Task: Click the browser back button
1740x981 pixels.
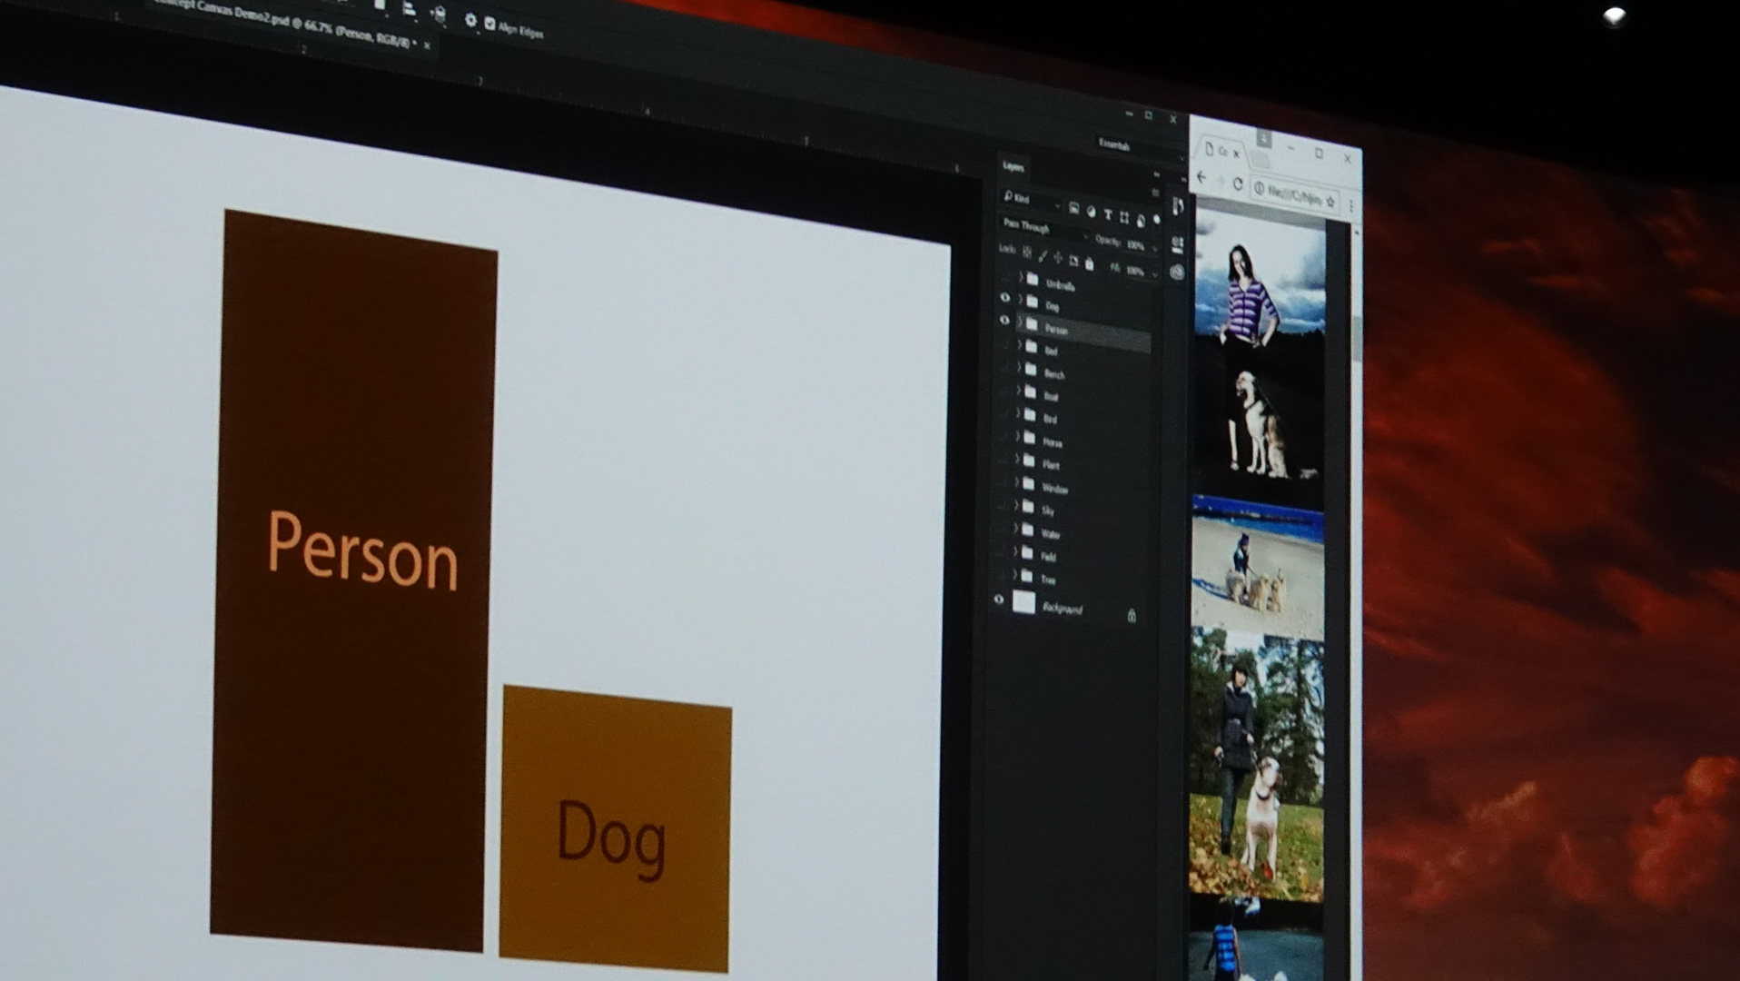Action: point(1202,178)
